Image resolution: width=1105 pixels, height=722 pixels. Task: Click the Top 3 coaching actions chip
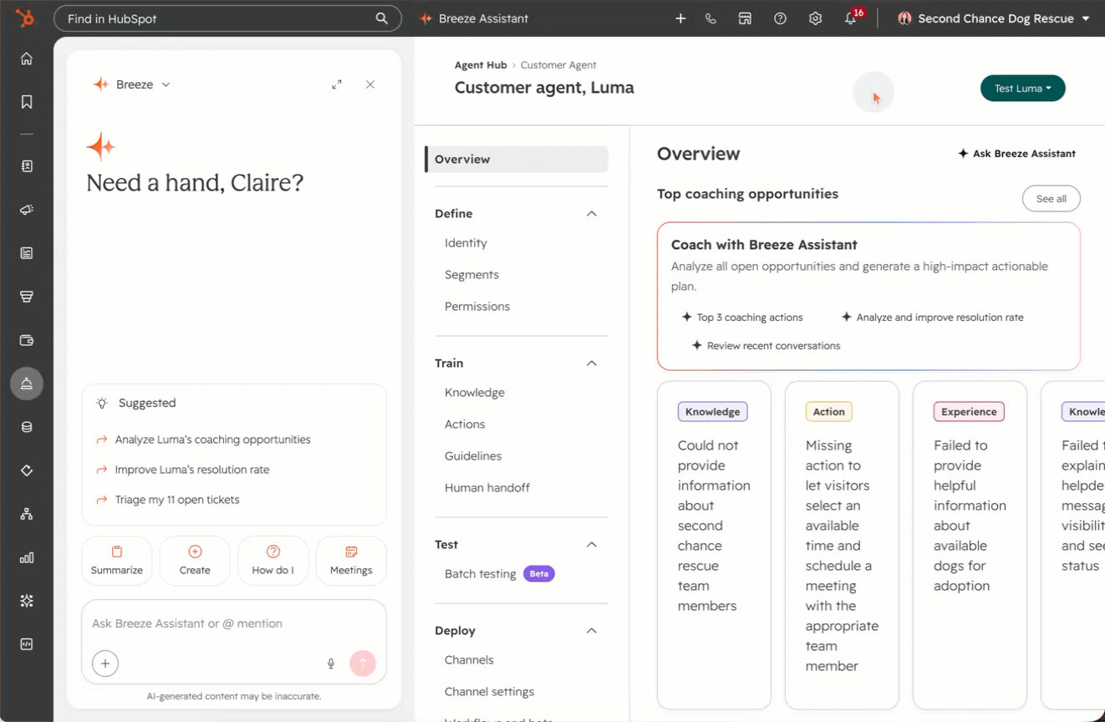click(x=742, y=318)
